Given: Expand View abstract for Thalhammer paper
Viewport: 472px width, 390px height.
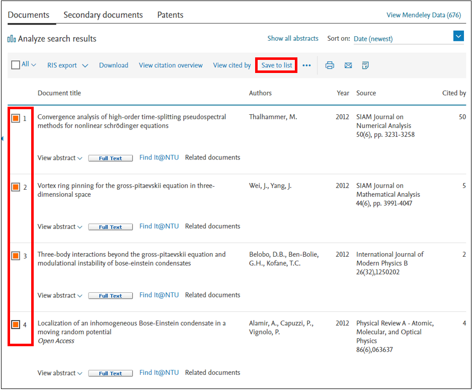Looking at the screenshot, I should [x=59, y=158].
